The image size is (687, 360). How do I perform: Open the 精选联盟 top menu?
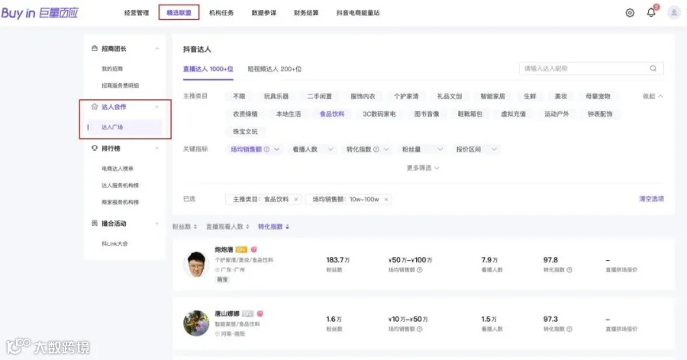point(179,13)
